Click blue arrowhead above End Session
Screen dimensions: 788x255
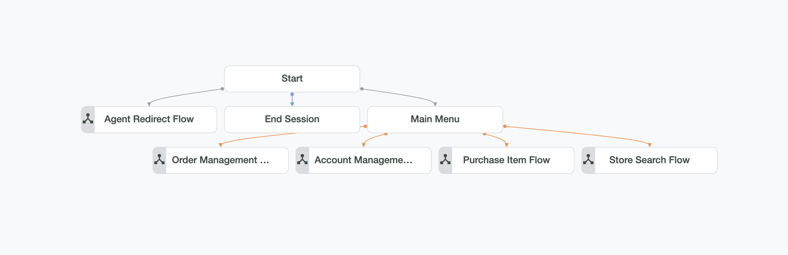[292, 104]
